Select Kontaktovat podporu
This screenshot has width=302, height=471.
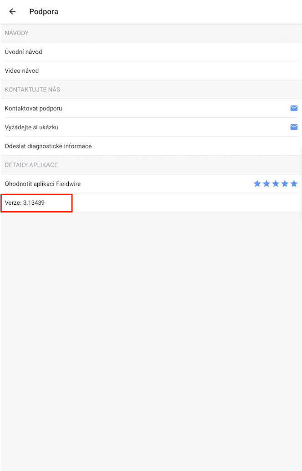[x=34, y=108]
